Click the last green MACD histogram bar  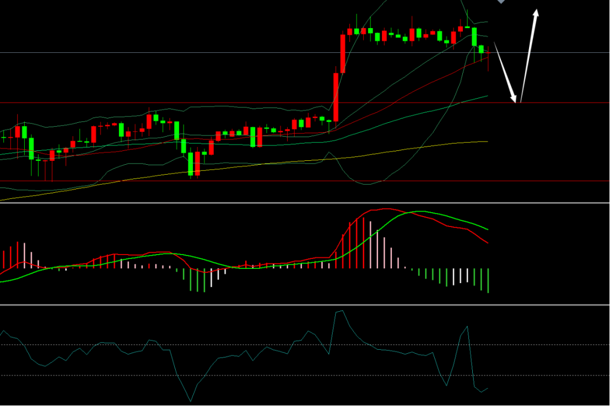click(488, 280)
